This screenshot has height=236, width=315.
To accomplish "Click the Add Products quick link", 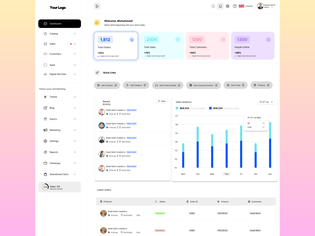I will pos(107,85).
